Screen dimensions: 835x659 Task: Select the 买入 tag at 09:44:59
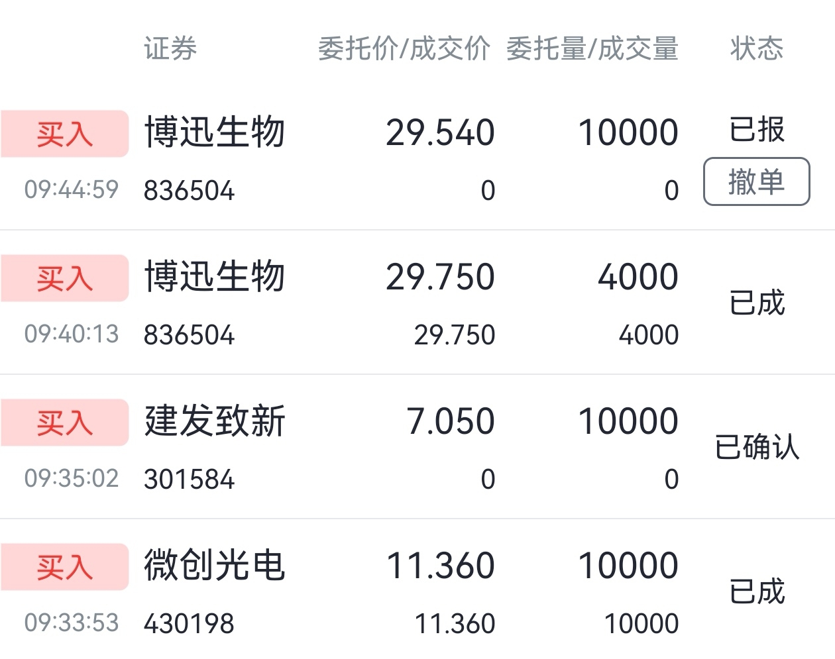click(64, 134)
